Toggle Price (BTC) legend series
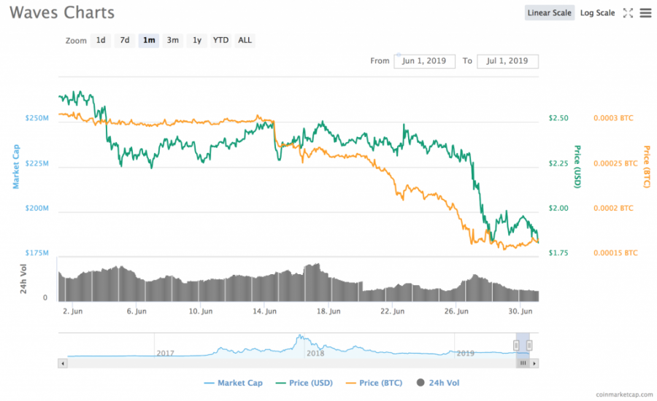The image size is (657, 401). [x=374, y=383]
